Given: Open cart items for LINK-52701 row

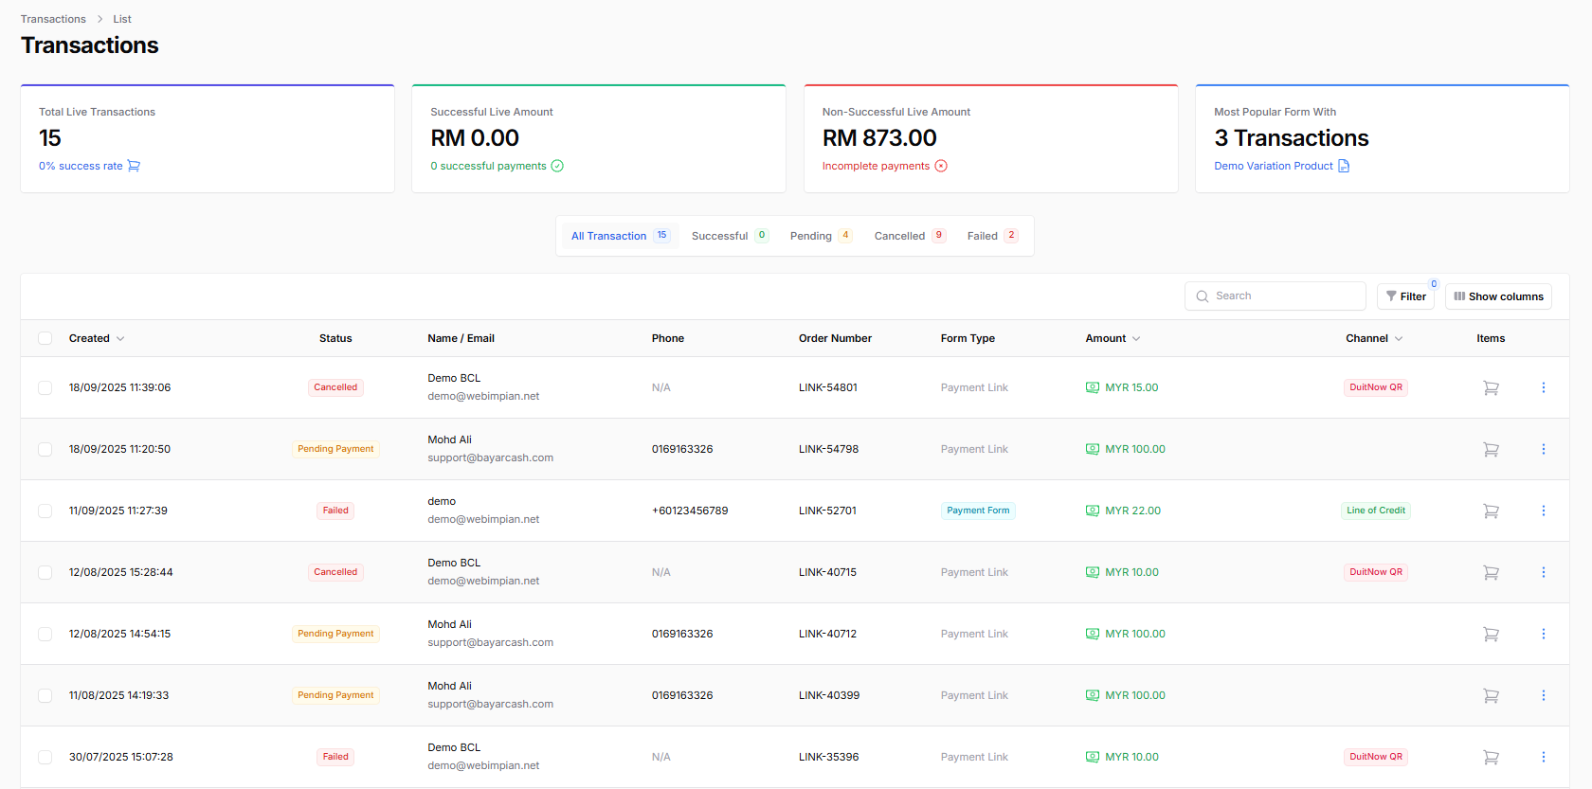Looking at the screenshot, I should click(1491, 511).
